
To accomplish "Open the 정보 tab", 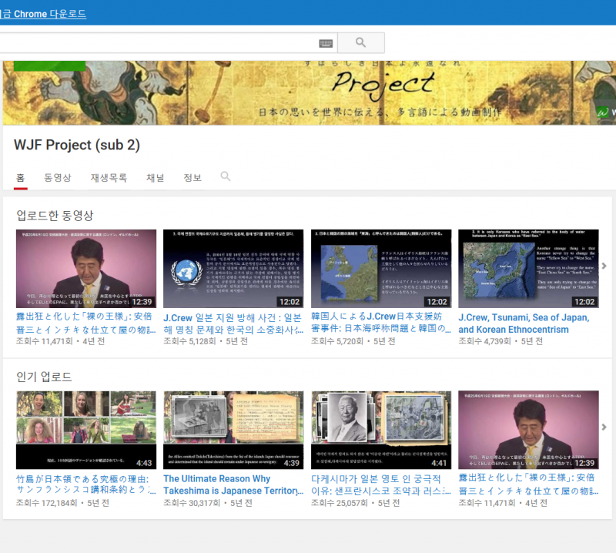I will (192, 178).
